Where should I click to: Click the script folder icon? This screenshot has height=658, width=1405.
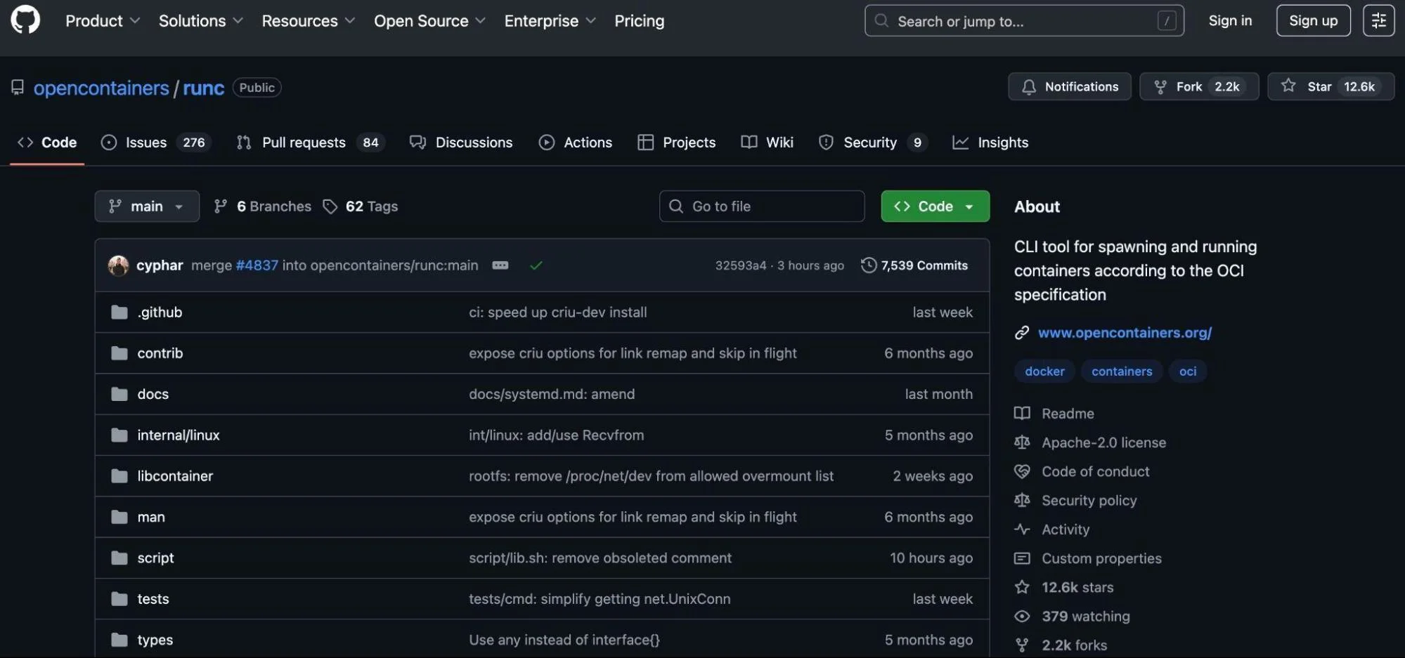point(119,558)
